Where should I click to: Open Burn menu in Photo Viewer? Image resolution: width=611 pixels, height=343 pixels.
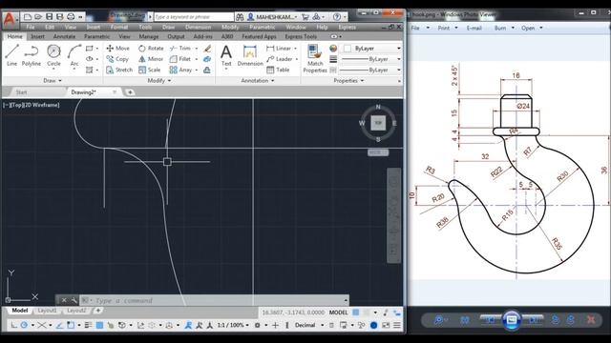click(504, 28)
